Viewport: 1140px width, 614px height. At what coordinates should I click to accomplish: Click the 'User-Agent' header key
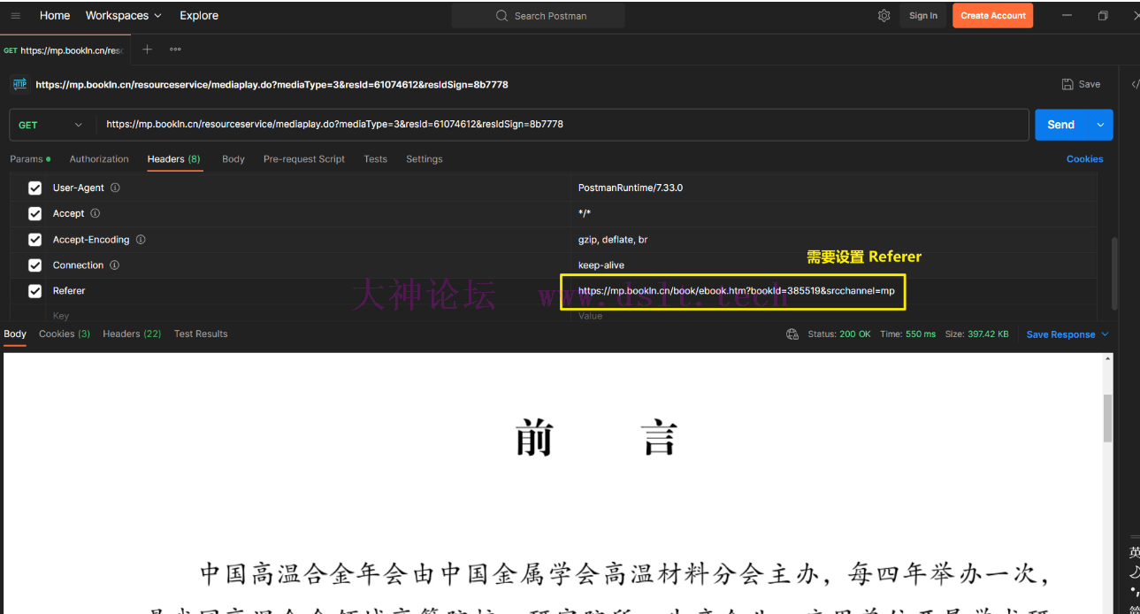tap(78, 188)
